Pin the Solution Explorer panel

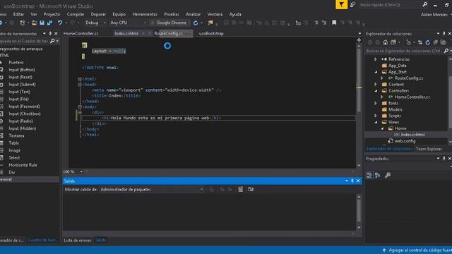tap(444, 34)
